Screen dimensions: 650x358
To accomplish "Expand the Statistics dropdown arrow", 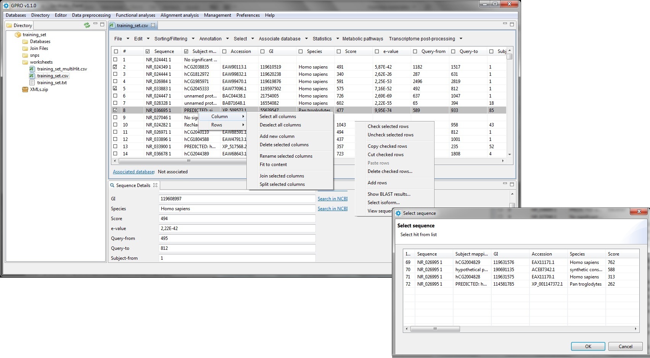I will 338,39.
